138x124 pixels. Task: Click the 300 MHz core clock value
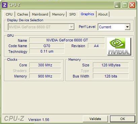[x=45, y=65]
